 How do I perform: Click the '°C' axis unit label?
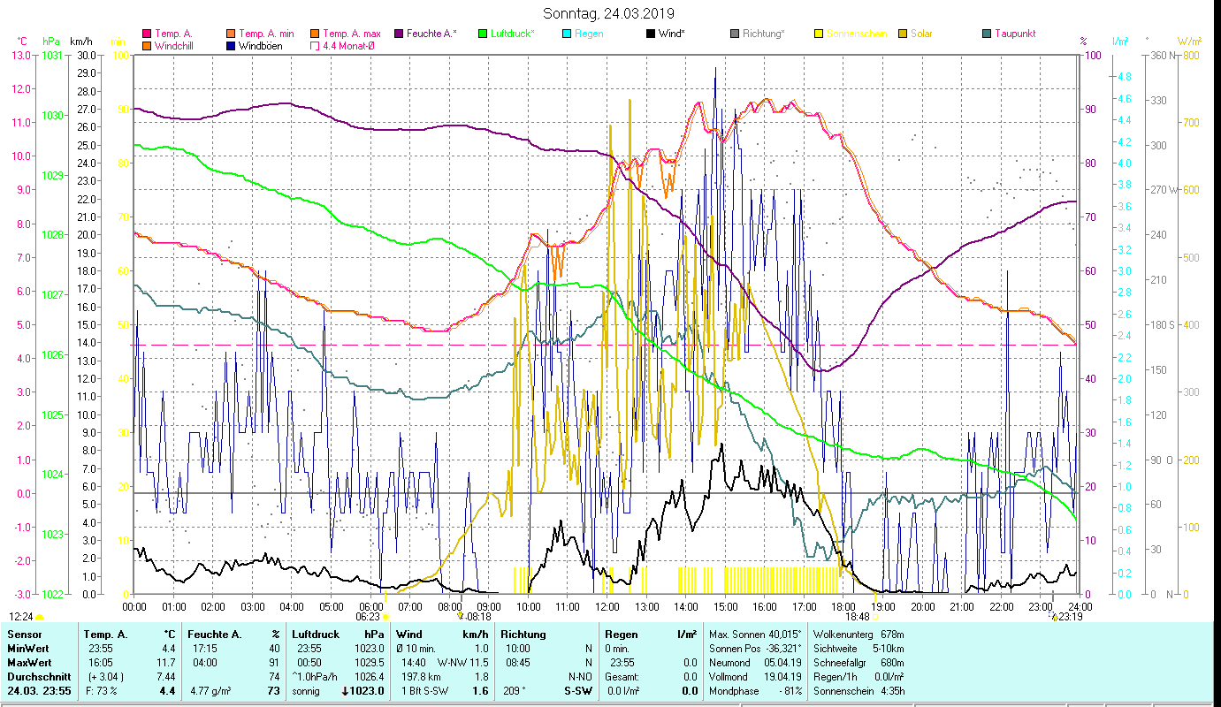coord(22,42)
